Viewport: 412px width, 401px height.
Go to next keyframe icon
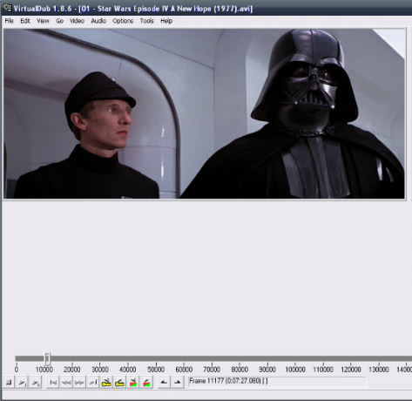click(119, 383)
